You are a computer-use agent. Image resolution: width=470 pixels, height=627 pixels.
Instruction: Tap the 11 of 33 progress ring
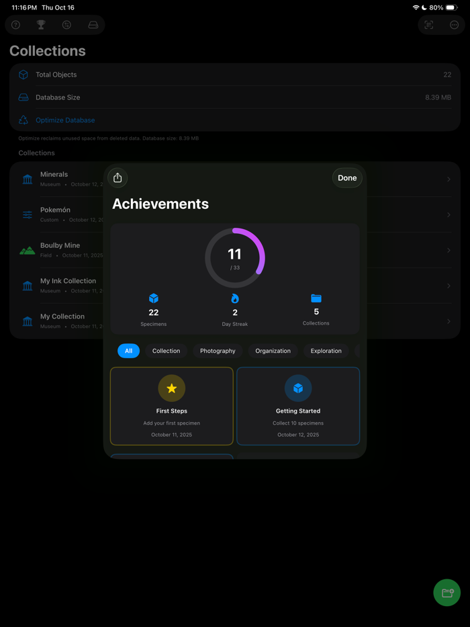point(235,258)
